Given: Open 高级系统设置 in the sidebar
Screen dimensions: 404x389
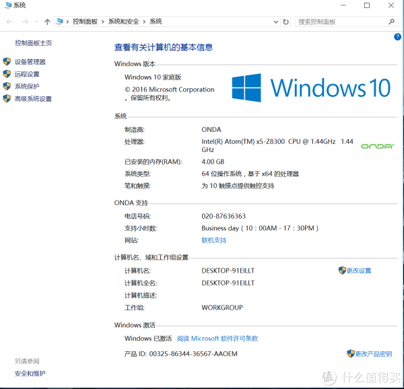Looking at the screenshot, I should [33, 99].
